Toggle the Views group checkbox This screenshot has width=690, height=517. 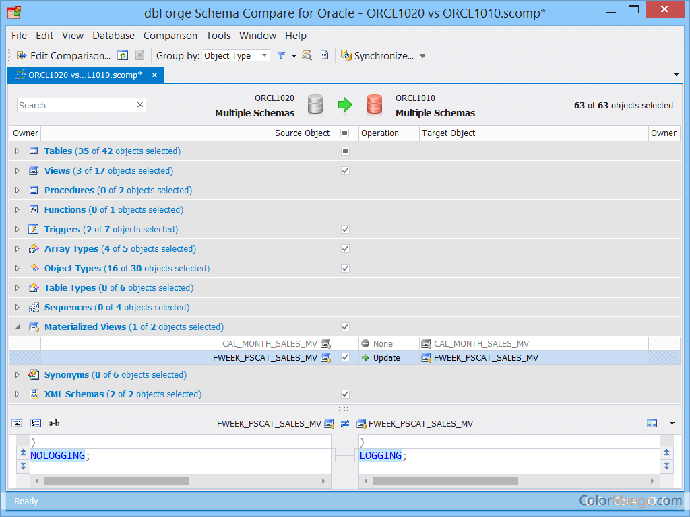click(345, 170)
